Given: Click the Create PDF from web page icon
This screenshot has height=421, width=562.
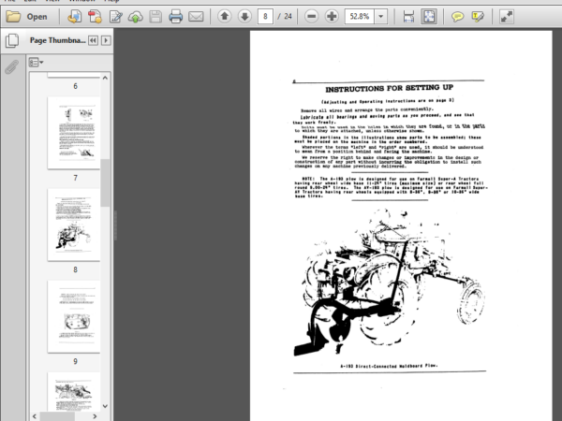Looking at the screenshot, I should point(75,17).
